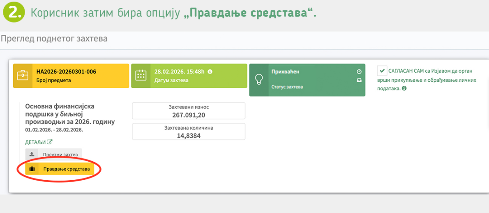Image resolution: width=489 pixels, height=213 pixels.
Task: Click the requested amount 267.091,20
Action: [189, 115]
